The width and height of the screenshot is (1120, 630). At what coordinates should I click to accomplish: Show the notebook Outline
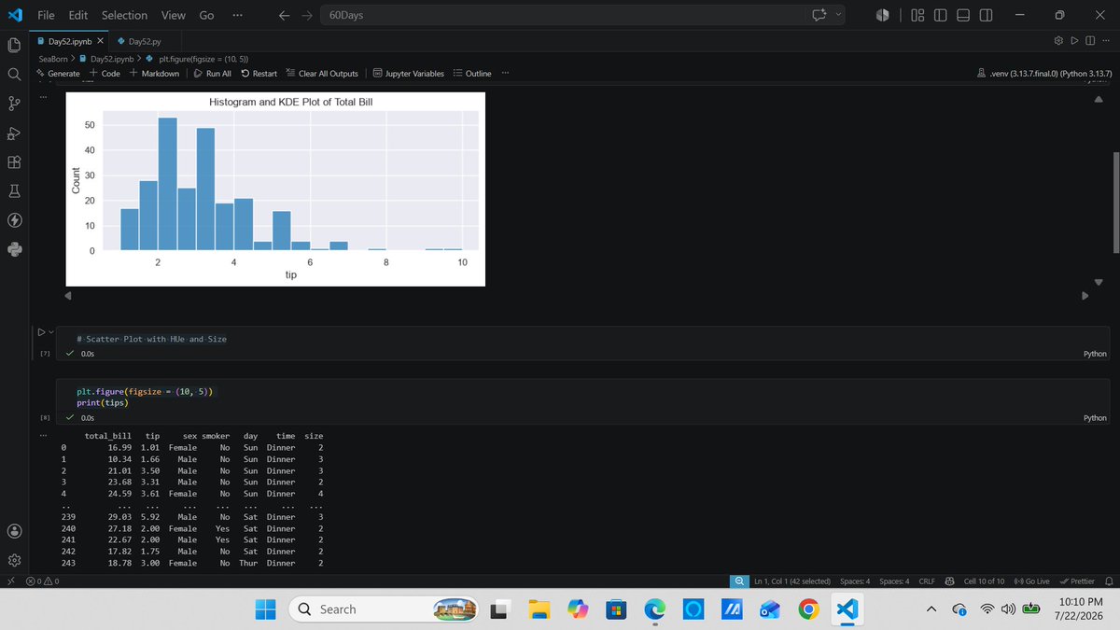pyautogui.click(x=472, y=73)
